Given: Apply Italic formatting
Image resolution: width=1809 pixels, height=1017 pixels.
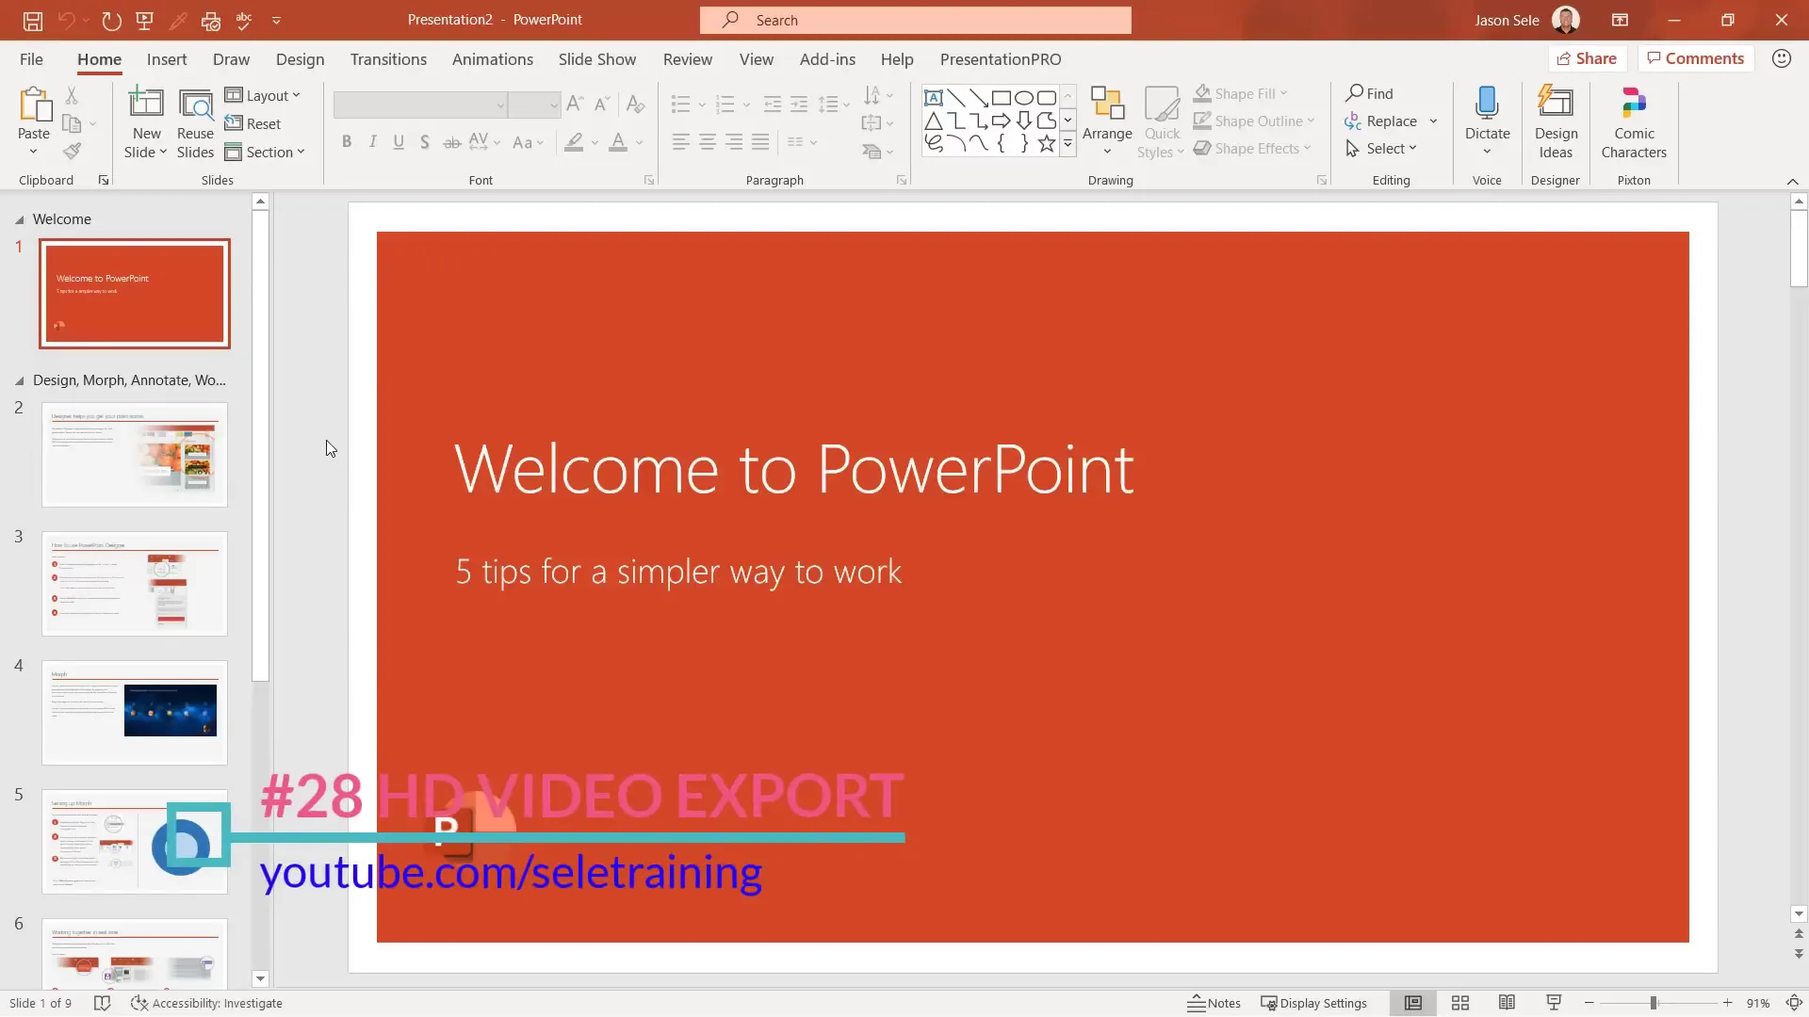Looking at the screenshot, I should pos(372,141).
